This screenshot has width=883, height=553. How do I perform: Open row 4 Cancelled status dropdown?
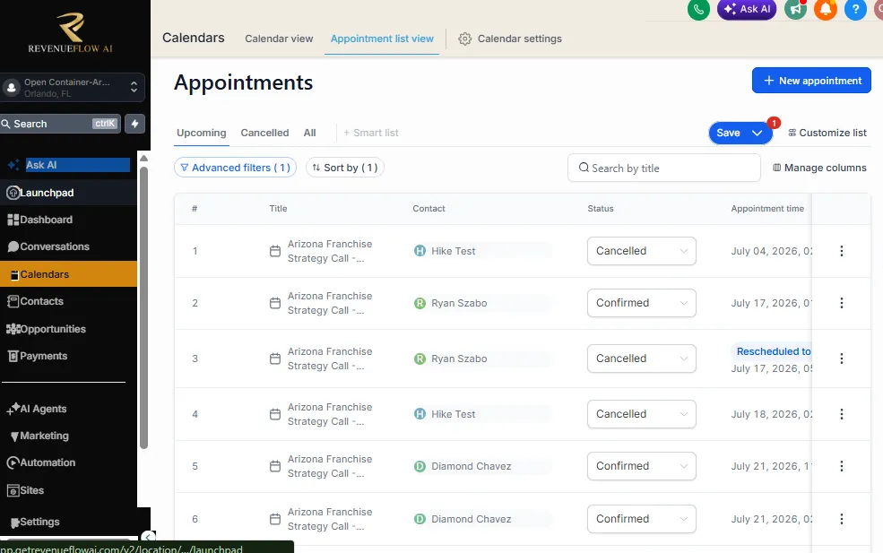coord(642,414)
